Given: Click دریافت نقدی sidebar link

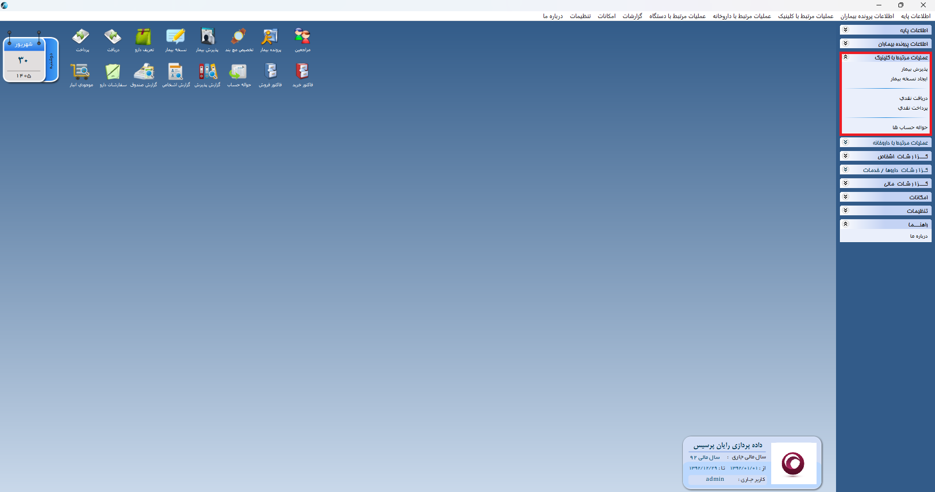Looking at the screenshot, I should (913, 98).
